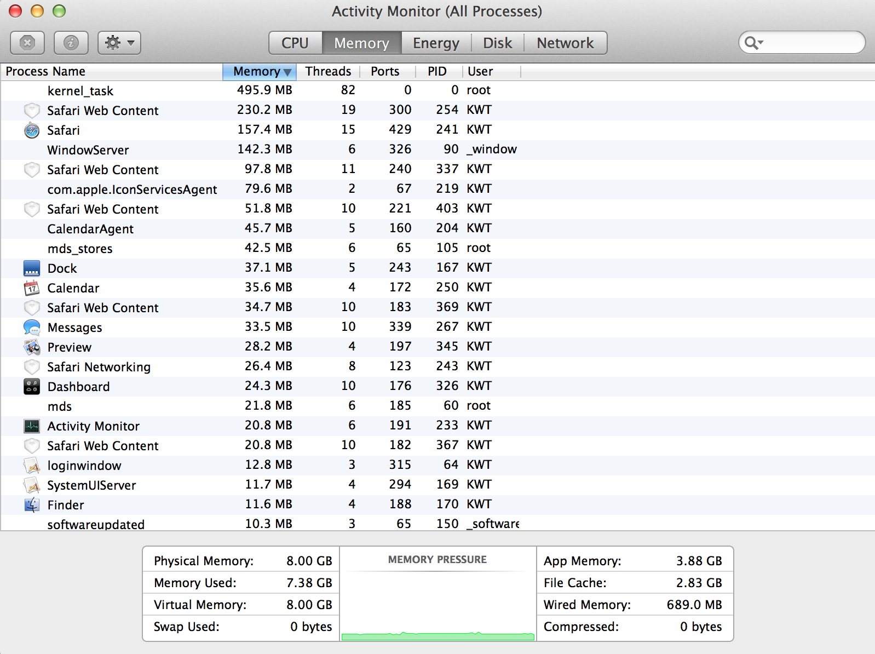Reverse sort on Memory column header
The width and height of the screenshot is (875, 654).
click(x=260, y=71)
